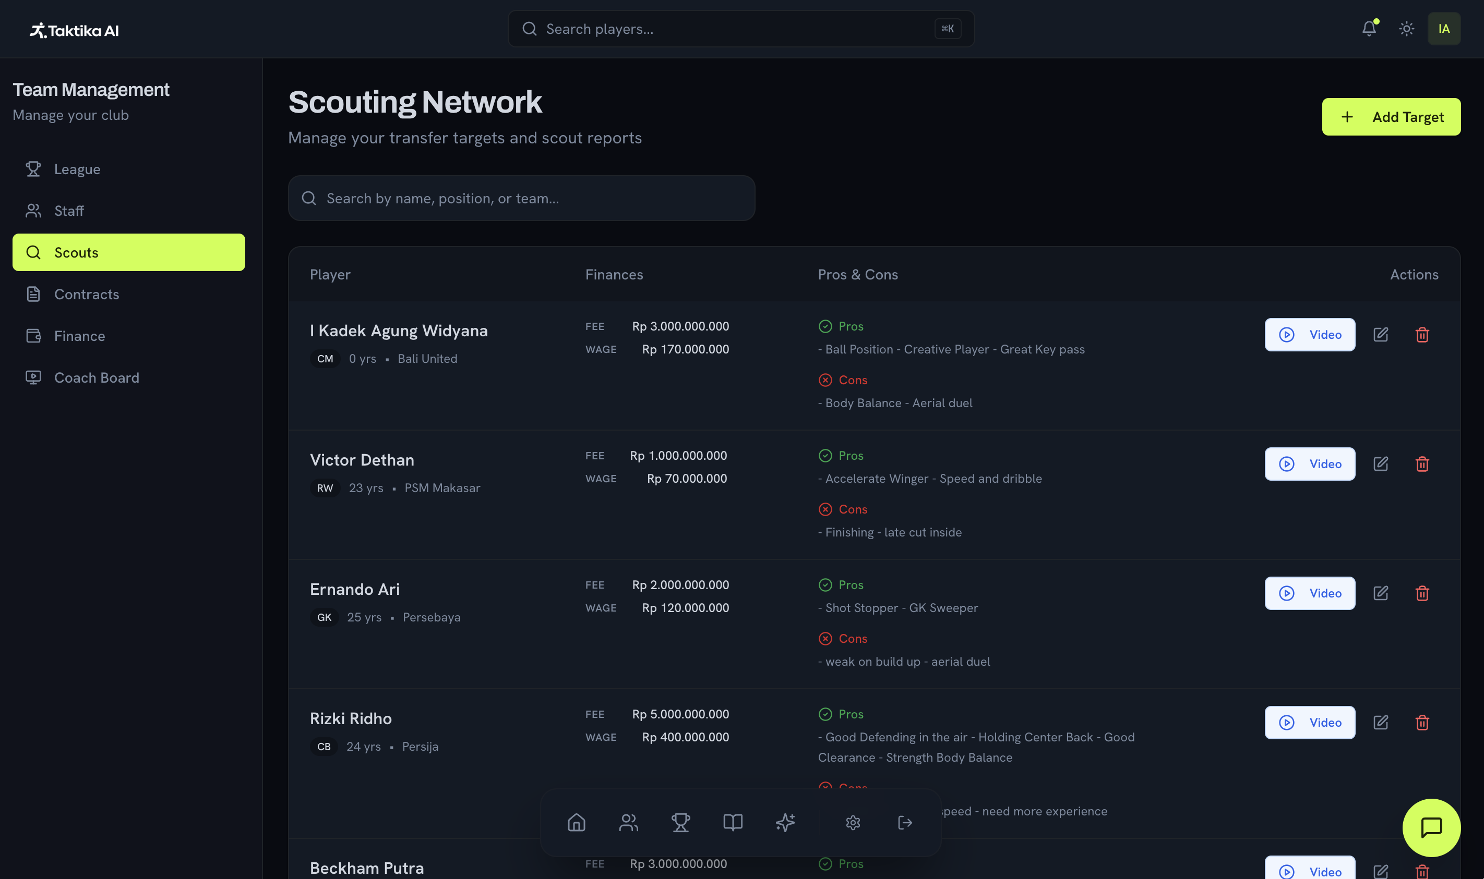1484x879 pixels.
Task: Open Staff in the sidebar
Action: (128, 211)
